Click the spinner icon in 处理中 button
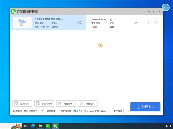The height and width of the screenshot is (129, 173). (x=138, y=107)
